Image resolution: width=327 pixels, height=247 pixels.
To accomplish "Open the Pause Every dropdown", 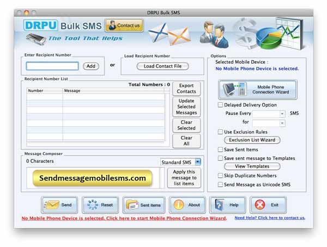I will point(269,114).
